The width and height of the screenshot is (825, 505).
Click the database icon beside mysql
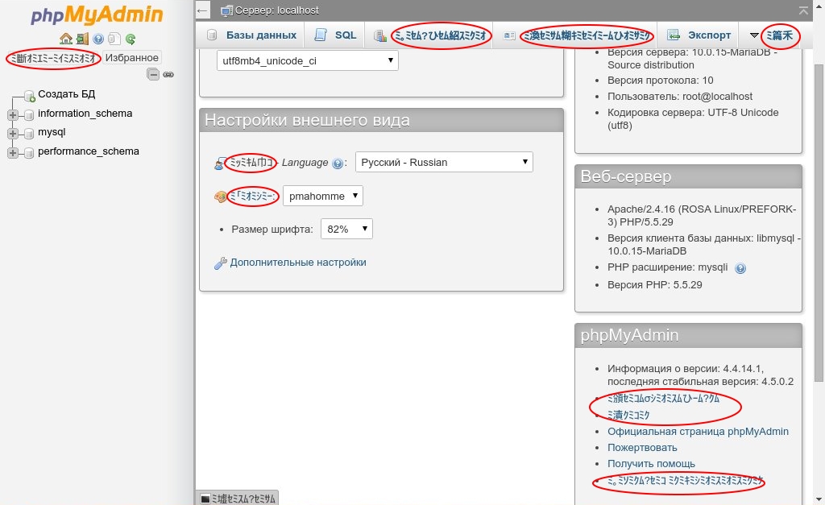tap(30, 134)
